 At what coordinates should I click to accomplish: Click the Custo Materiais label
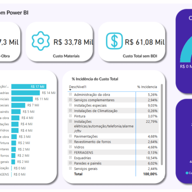point(66,56)
